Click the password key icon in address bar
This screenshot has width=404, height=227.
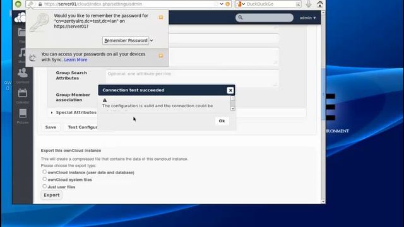(x=31, y=4)
